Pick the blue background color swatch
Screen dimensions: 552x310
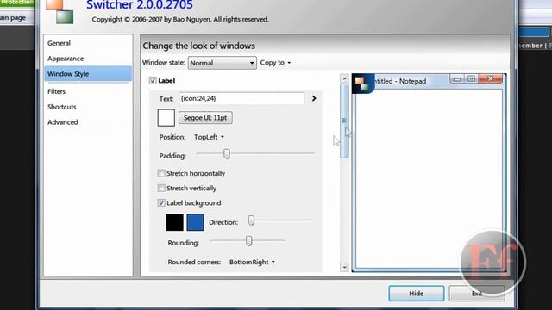pyautogui.click(x=196, y=222)
